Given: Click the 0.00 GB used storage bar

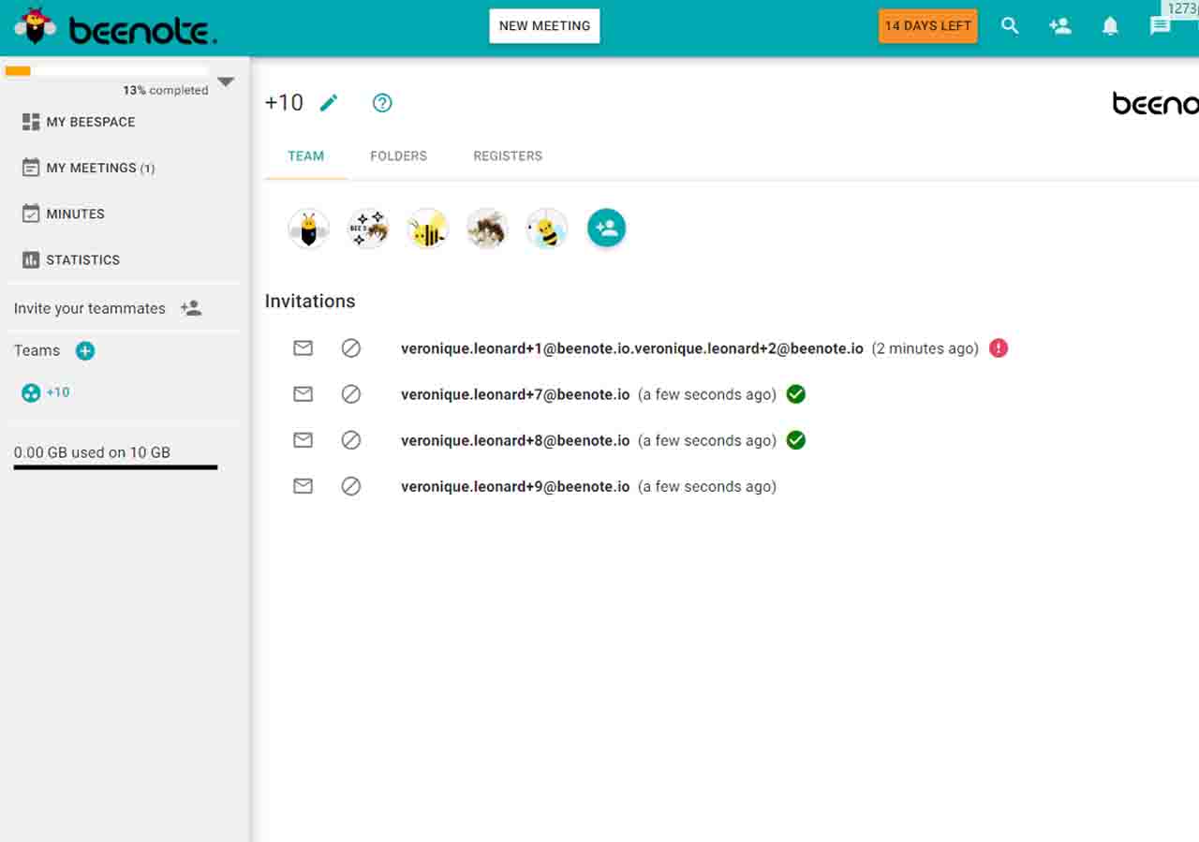Looking at the screenshot, I should (x=115, y=466).
